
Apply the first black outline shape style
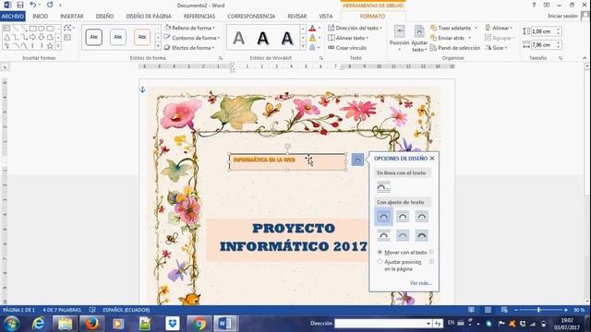click(x=94, y=37)
